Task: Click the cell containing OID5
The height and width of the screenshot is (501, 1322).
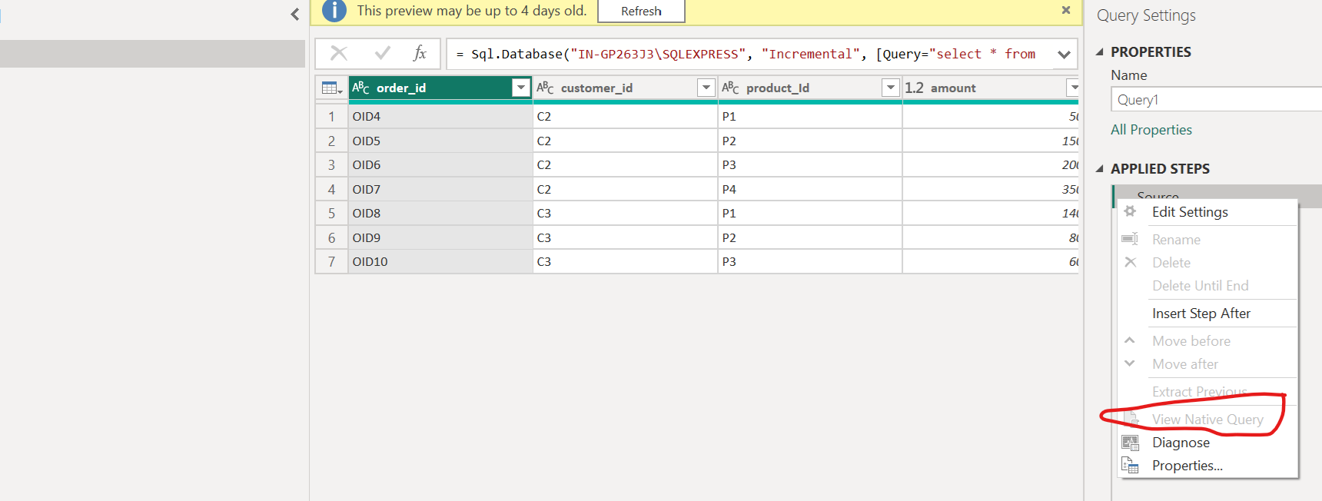Action: [x=440, y=141]
